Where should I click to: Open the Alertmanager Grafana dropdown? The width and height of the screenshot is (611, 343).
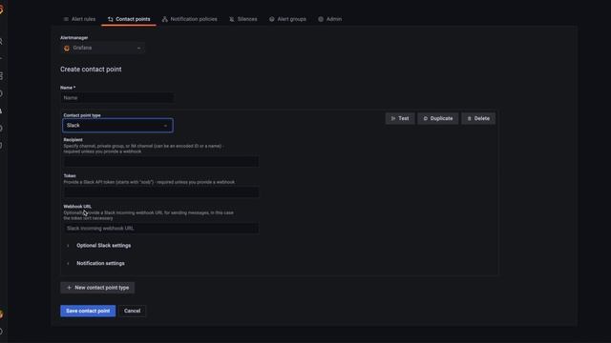coord(102,48)
